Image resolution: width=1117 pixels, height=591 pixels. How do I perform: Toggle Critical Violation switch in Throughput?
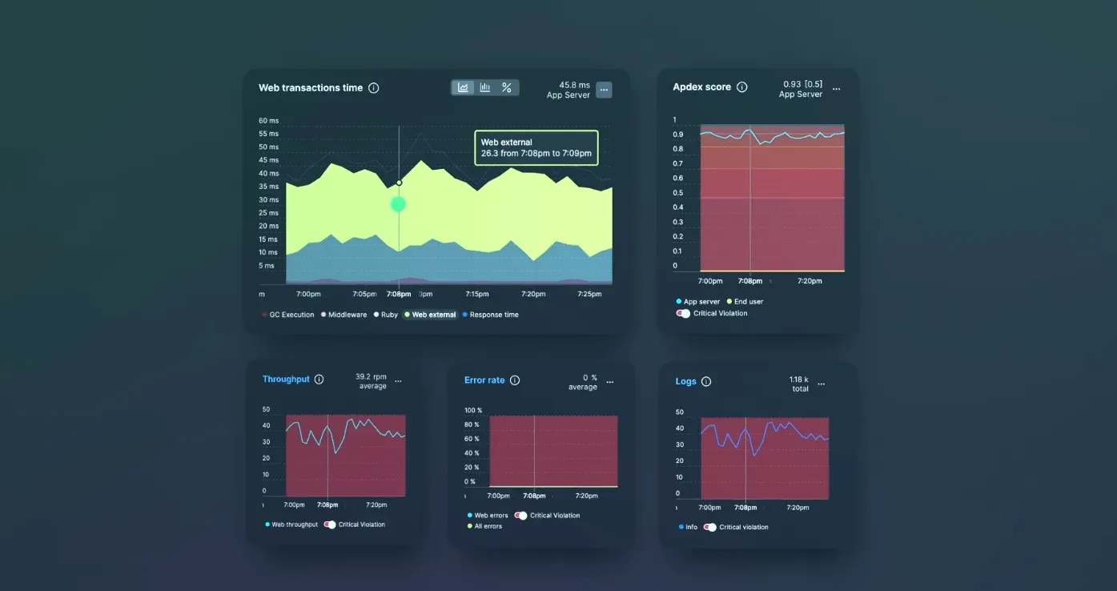[x=329, y=525]
